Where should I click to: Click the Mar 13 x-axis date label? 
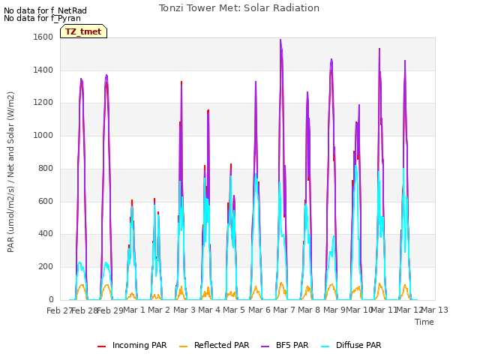pos(435,310)
